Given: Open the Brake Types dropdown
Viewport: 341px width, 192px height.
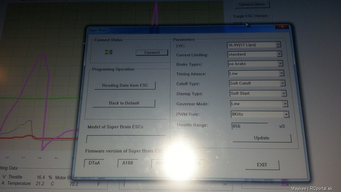Looking at the screenshot, I should pyautogui.click(x=280, y=64).
